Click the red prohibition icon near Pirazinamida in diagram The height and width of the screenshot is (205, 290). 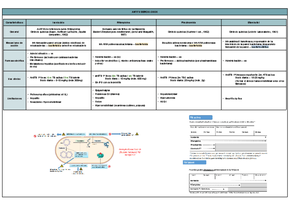(x=110, y=166)
